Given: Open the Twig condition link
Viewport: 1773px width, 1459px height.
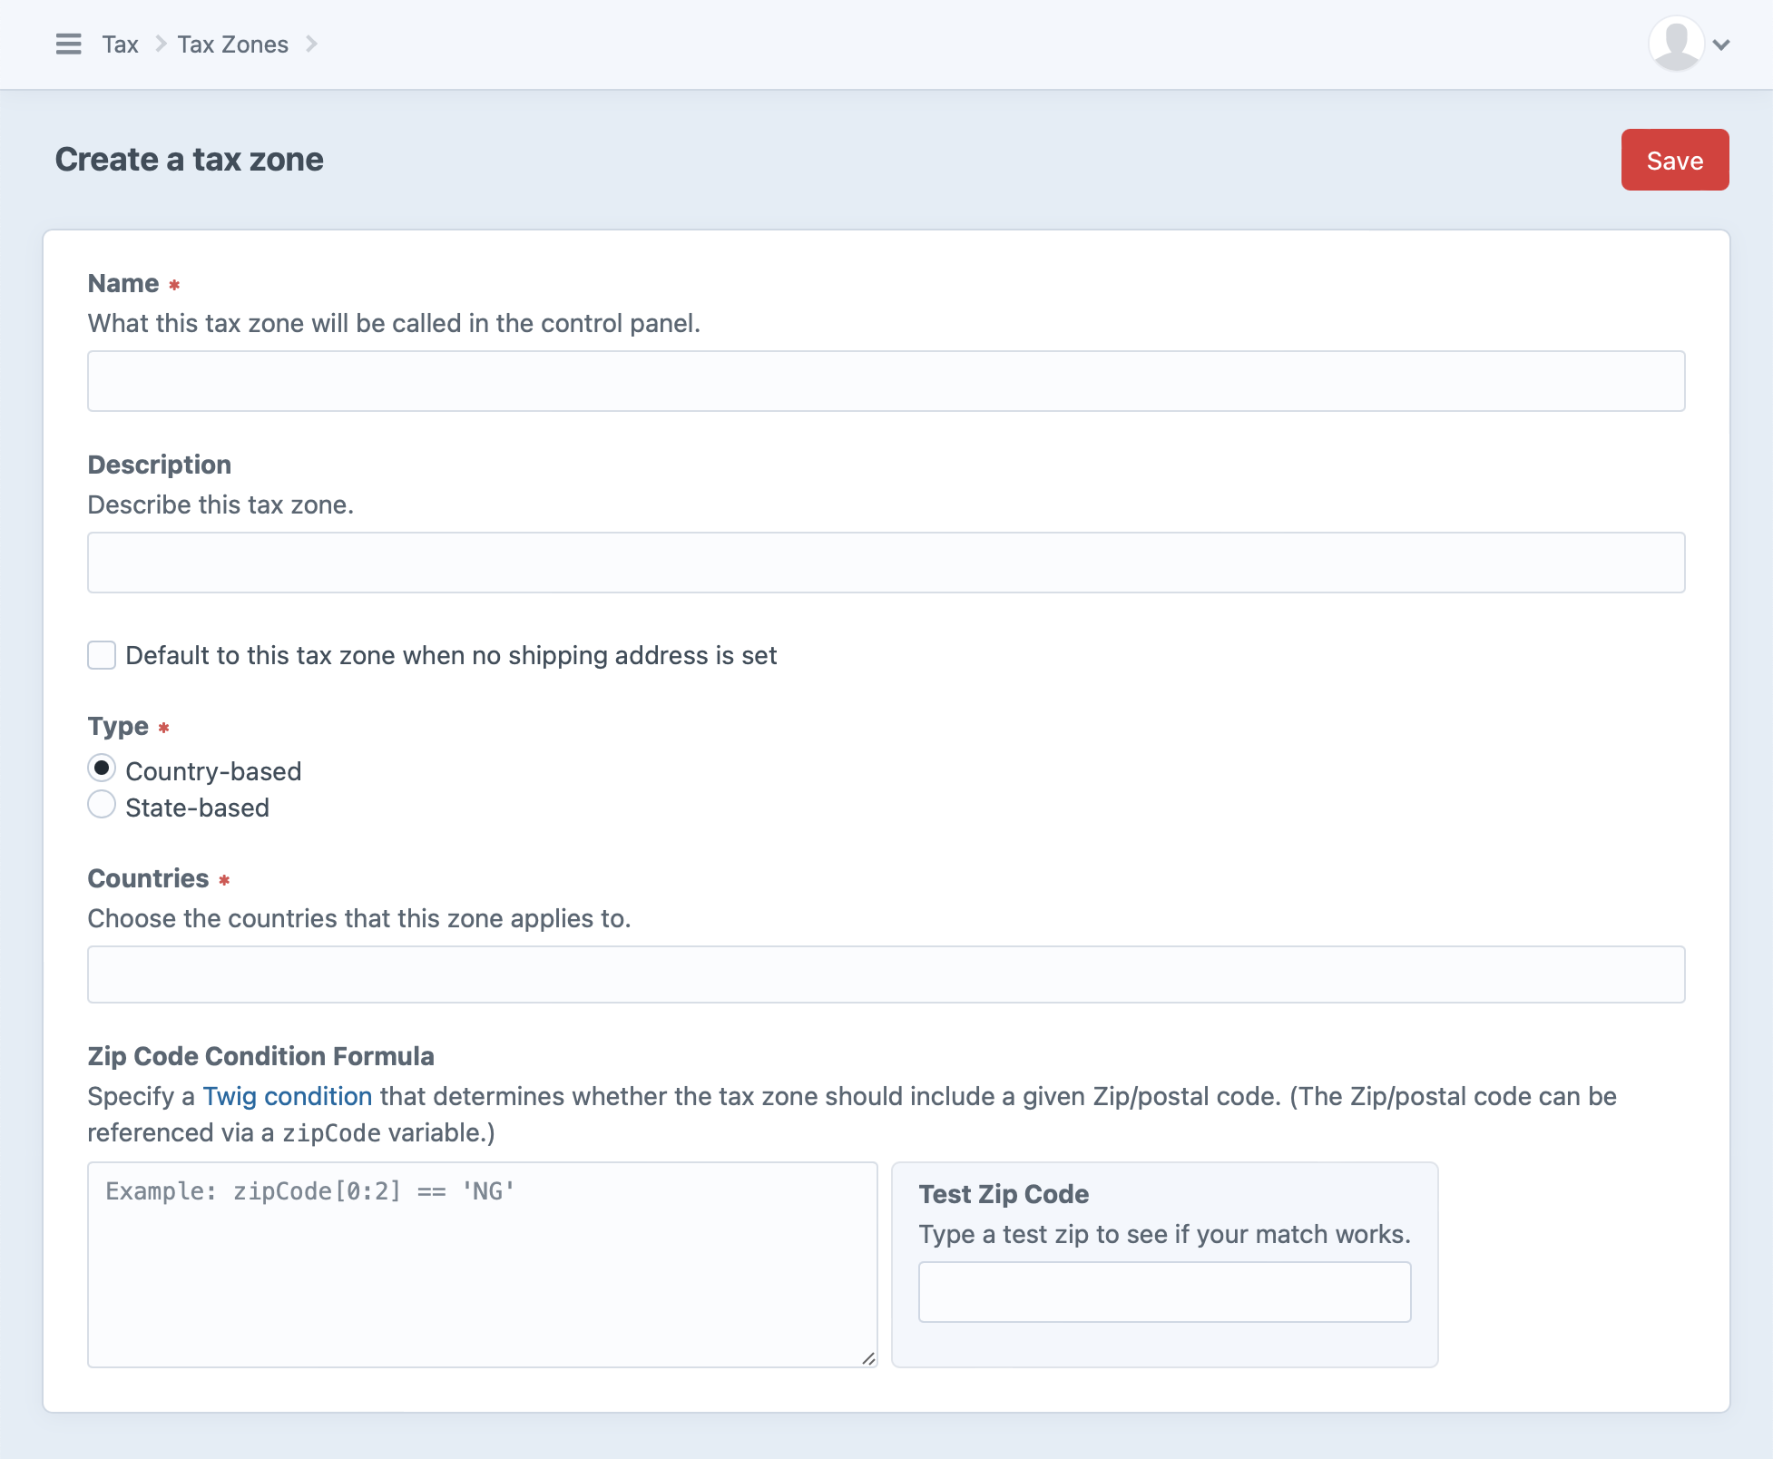Looking at the screenshot, I should pyautogui.click(x=287, y=1096).
